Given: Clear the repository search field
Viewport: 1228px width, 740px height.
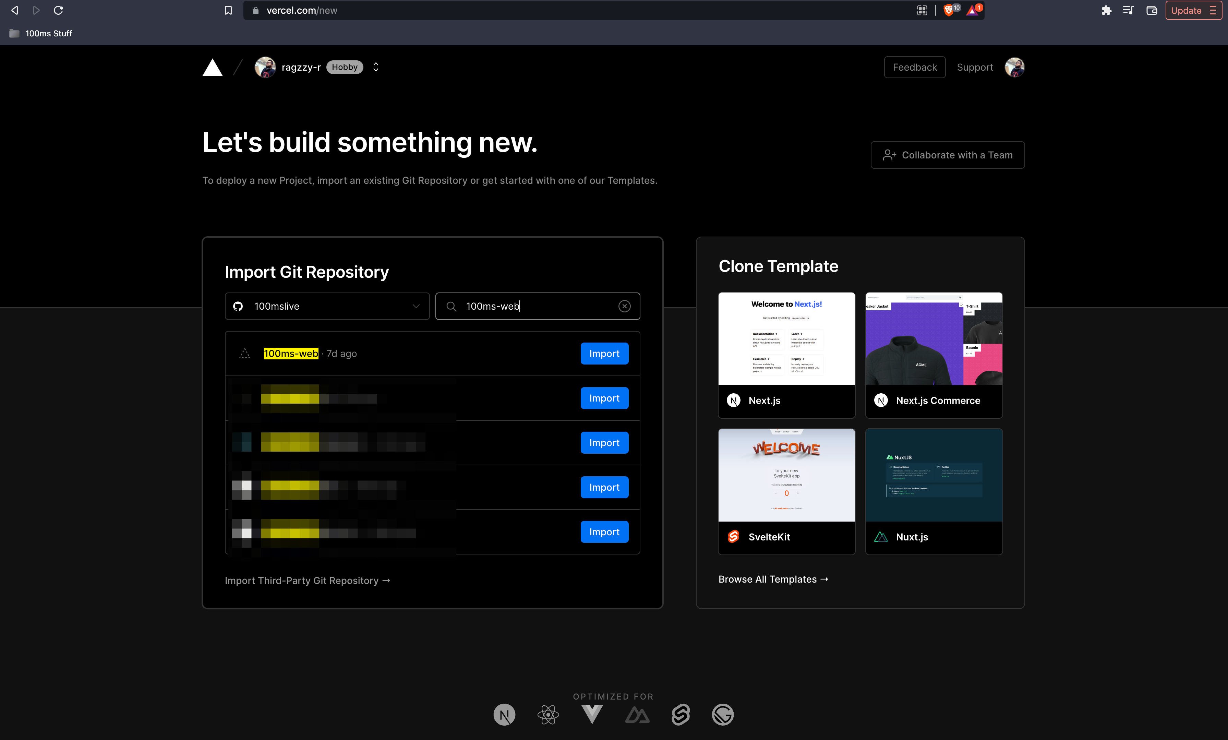Looking at the screenshot, I should (625, 306).
